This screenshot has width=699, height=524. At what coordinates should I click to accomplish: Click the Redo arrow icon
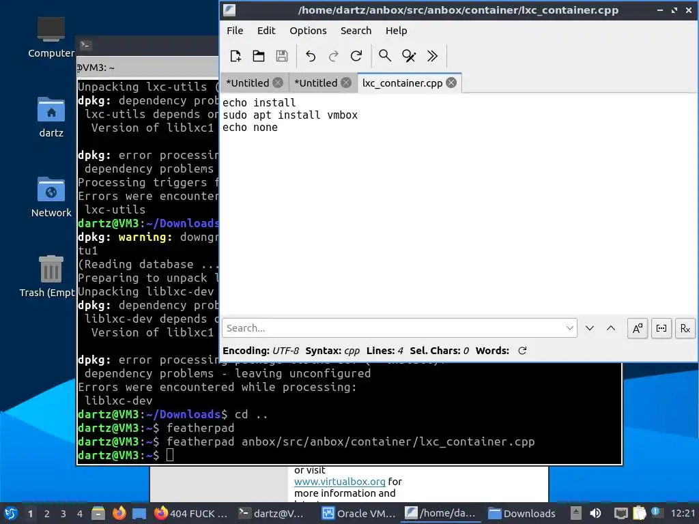(333, 56)
